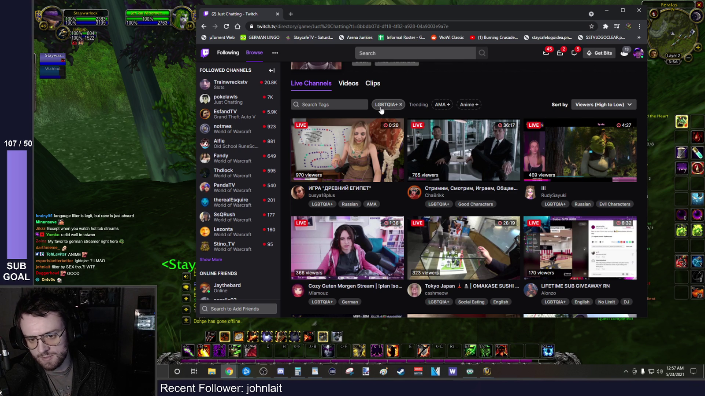Click the Twitch search magnifier button

482,53
